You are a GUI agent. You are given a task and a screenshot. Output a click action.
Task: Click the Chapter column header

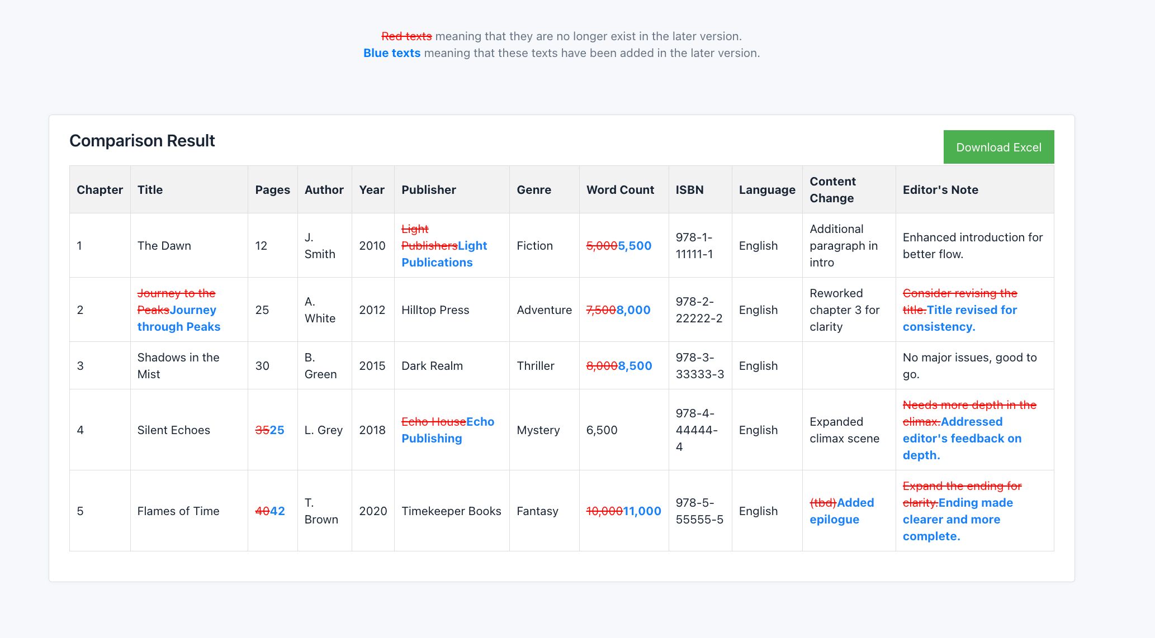coord(100,189)
